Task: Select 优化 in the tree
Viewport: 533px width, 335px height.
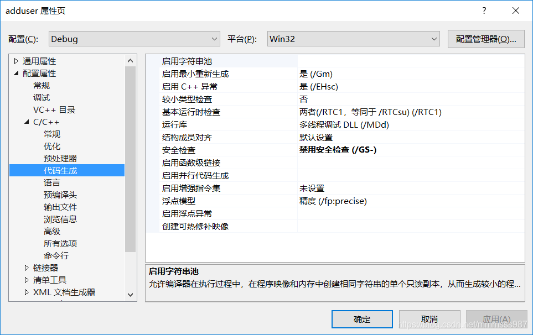Action: (x=52, y=146)
